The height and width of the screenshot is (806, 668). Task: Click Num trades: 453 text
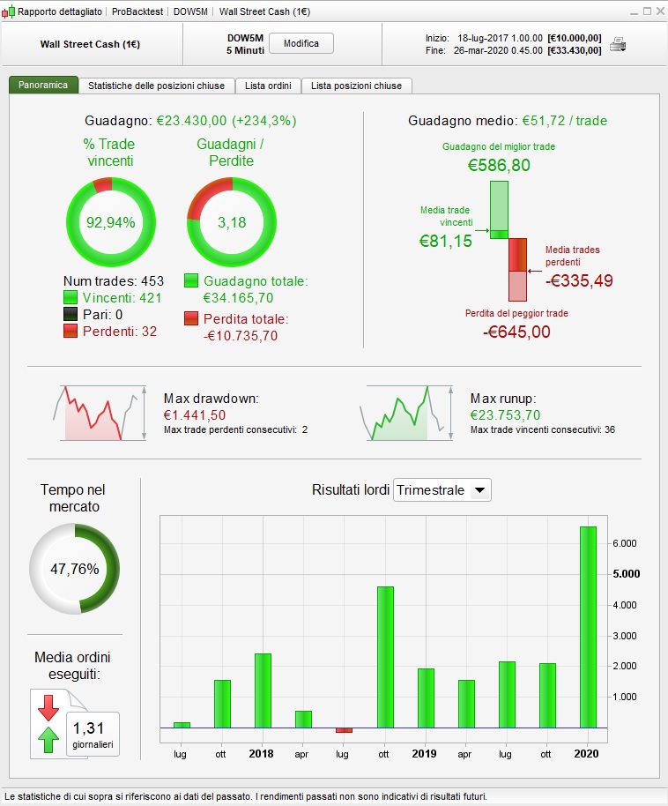coord(114,280)
